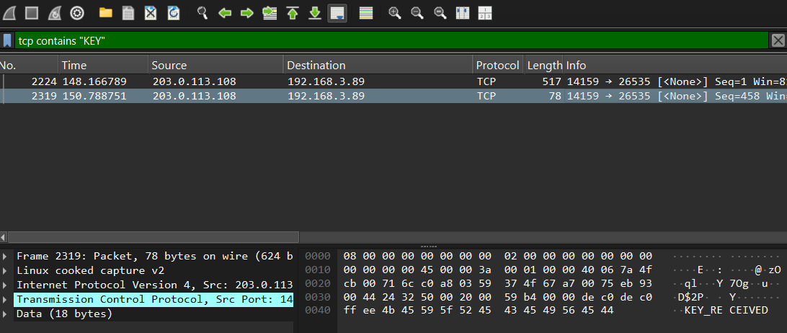Zoom in on the main window text
787x333 pixels.
[x=395, y=13]
